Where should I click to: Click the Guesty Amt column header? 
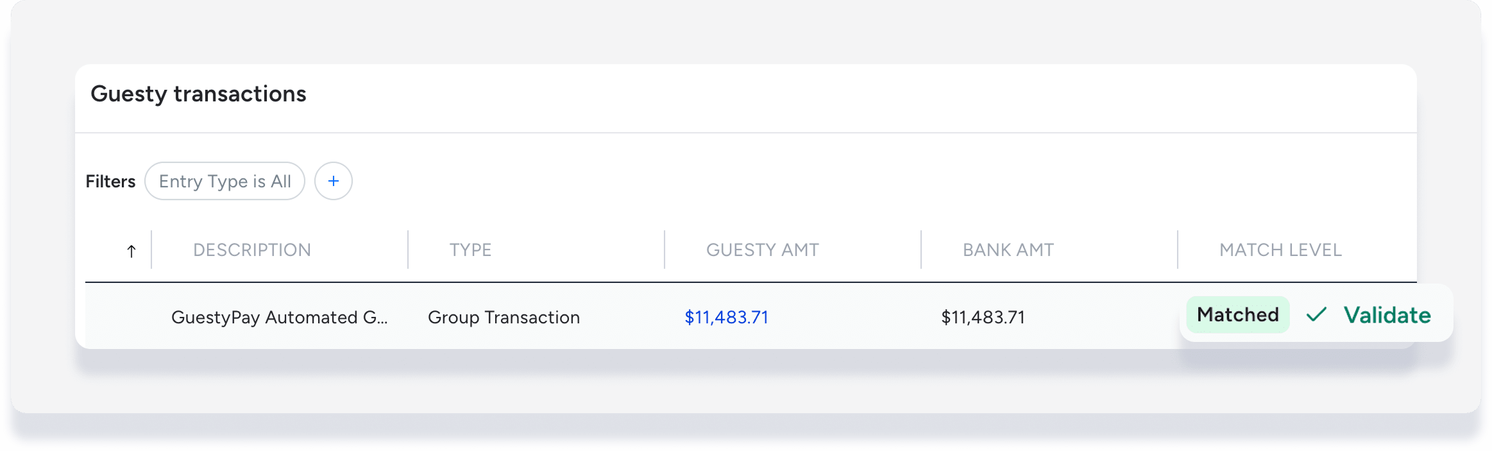(x=763, y=250)
